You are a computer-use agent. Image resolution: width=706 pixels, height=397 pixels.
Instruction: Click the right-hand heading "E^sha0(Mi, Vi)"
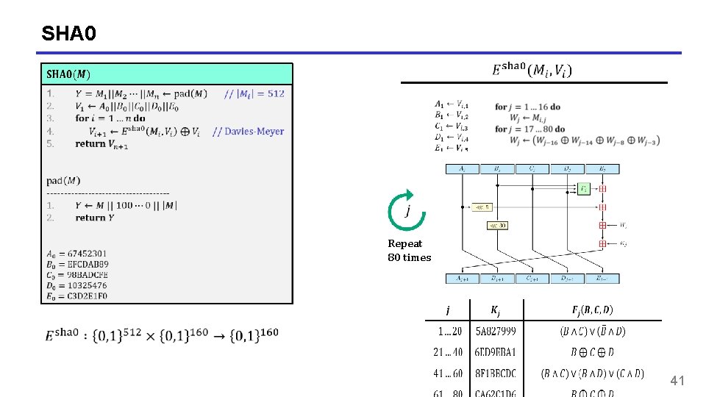[532, 70]
